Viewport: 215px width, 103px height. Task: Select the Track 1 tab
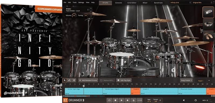click(x=200, y=81)
